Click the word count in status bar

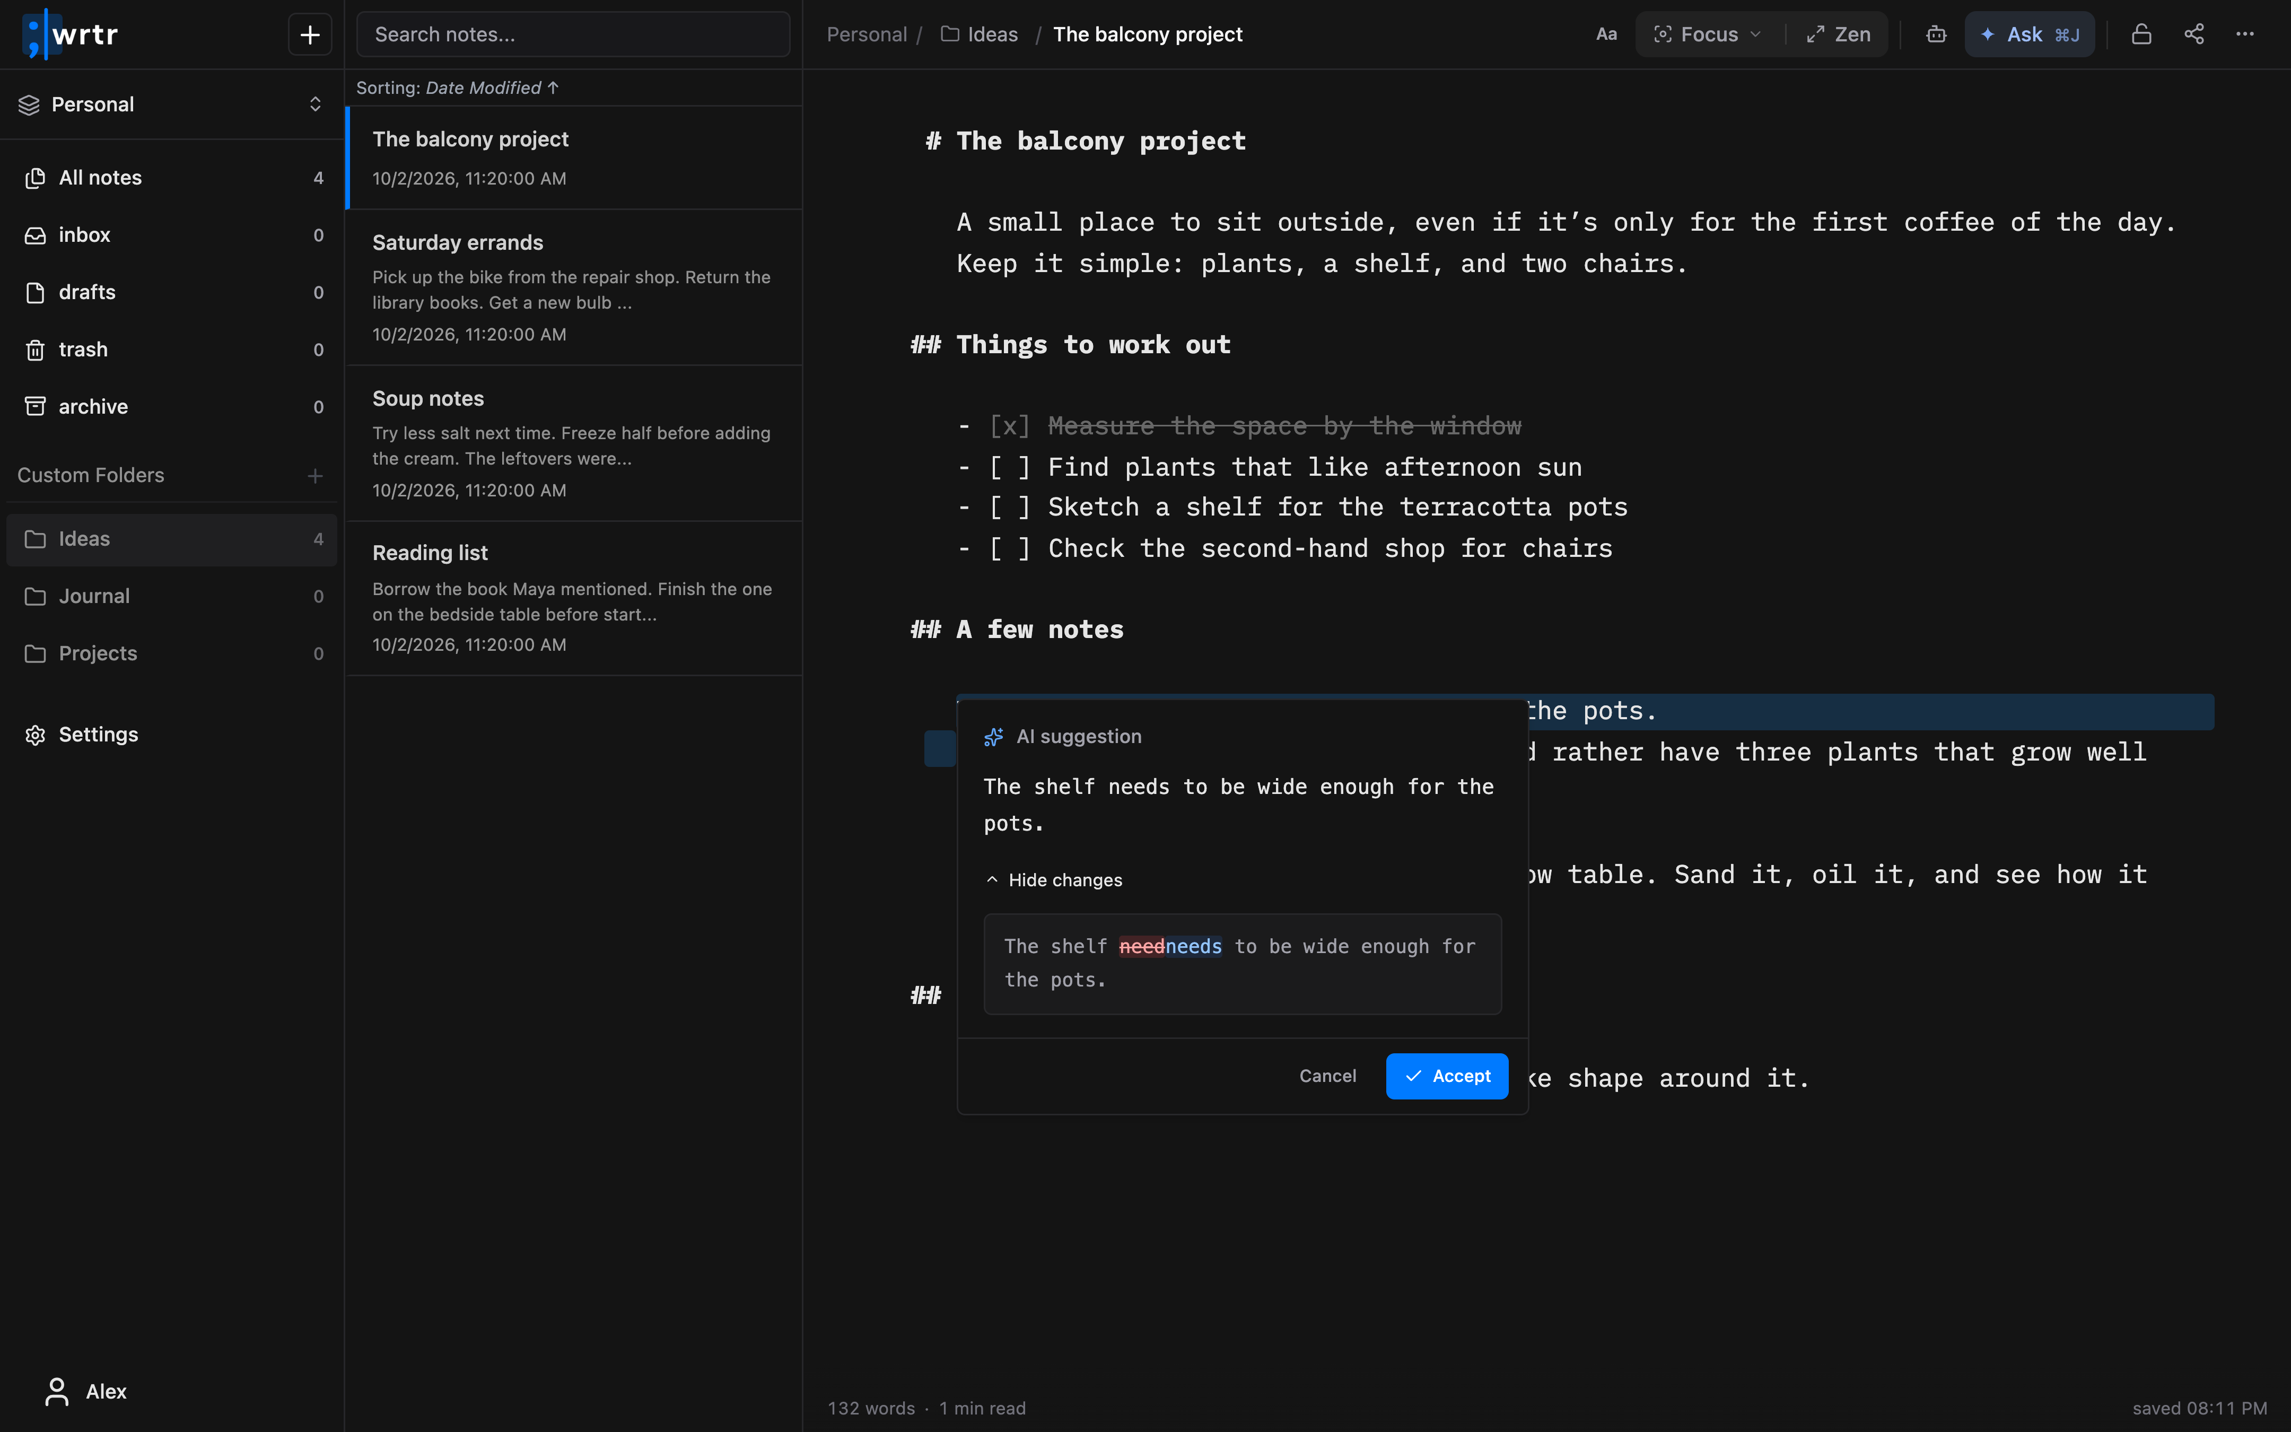(x=871, y=1408)
